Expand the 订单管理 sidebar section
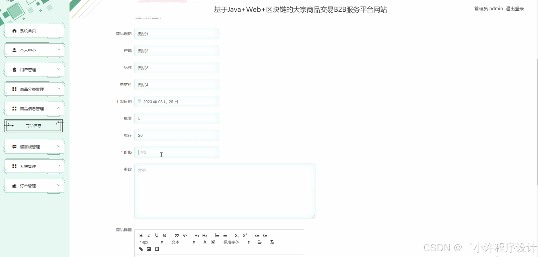Viewport: 538px width, 257px height. pos(34,186)
